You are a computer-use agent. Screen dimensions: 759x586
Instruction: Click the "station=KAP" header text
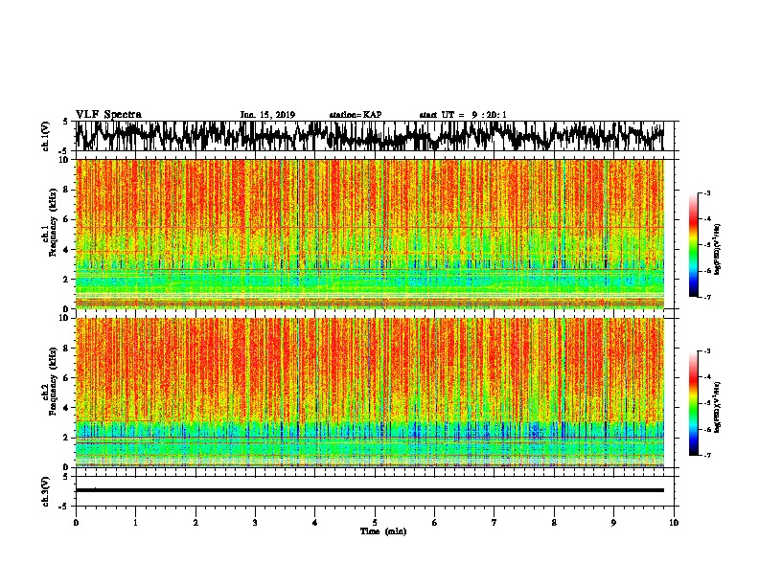tap(356, 115)
